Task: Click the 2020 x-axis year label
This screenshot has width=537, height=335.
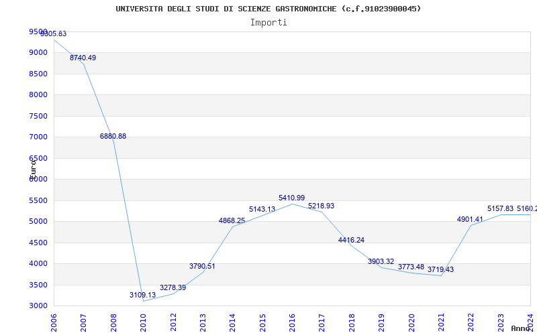Action: (x=411, y=323)
